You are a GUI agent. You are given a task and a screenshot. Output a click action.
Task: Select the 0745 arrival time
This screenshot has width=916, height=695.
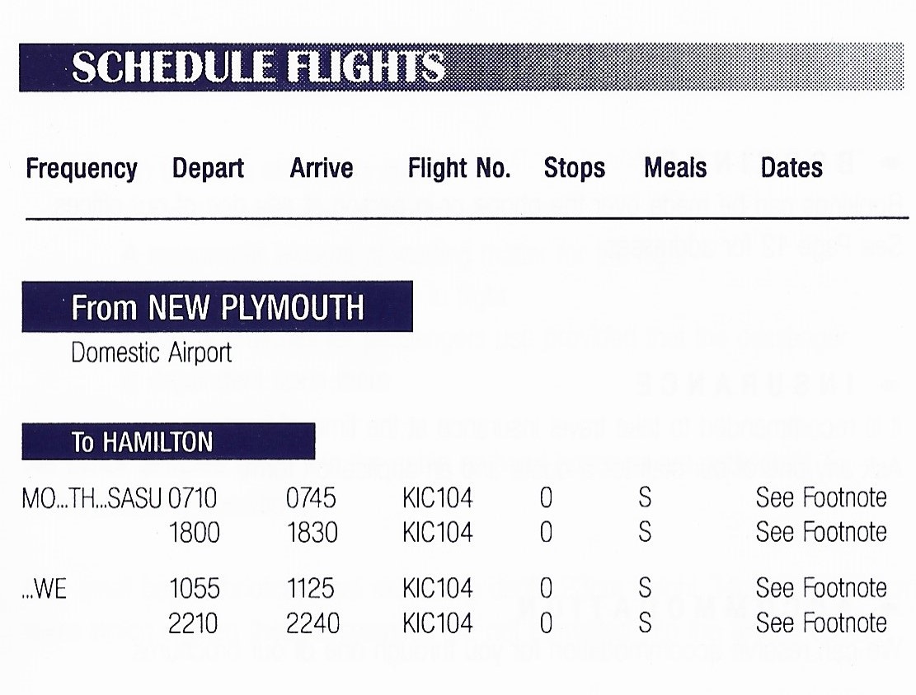click(312, 499)
